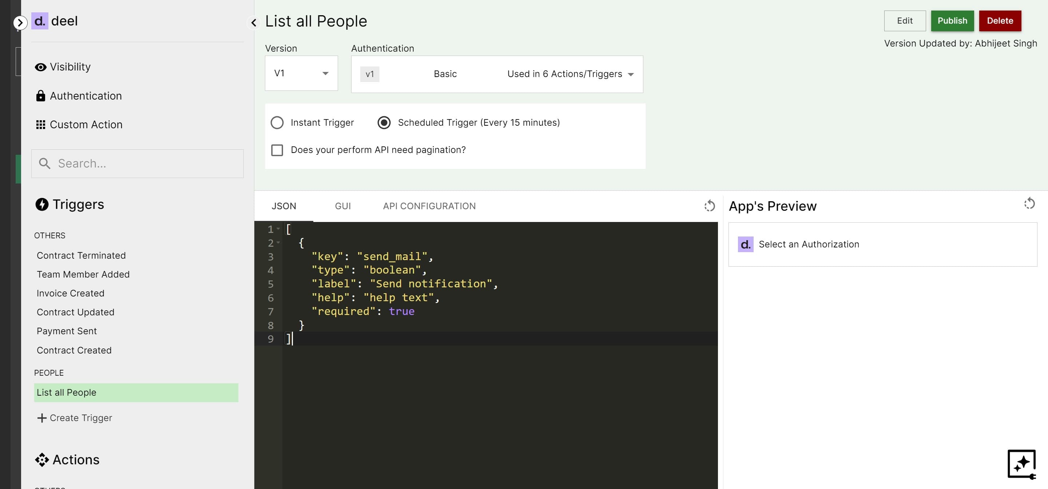Click the Triggers lightning bolt icon

[42, 204]
